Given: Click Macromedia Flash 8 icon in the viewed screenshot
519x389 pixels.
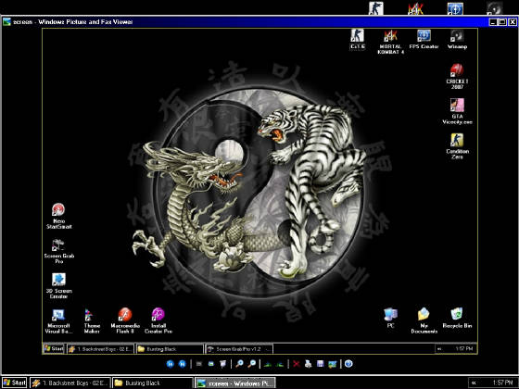Looking at the screenshot, I should [x=125, y=320].
